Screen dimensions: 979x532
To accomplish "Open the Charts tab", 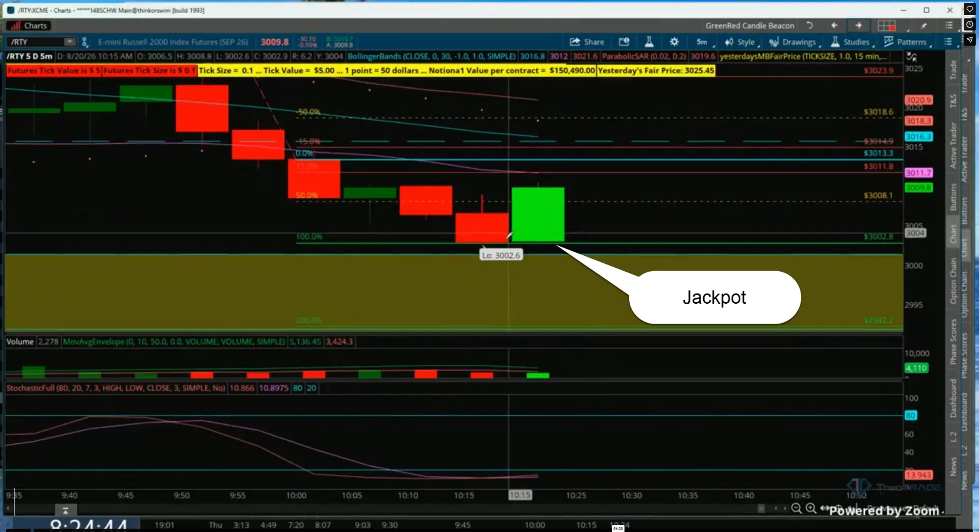I will coord(30,25).
